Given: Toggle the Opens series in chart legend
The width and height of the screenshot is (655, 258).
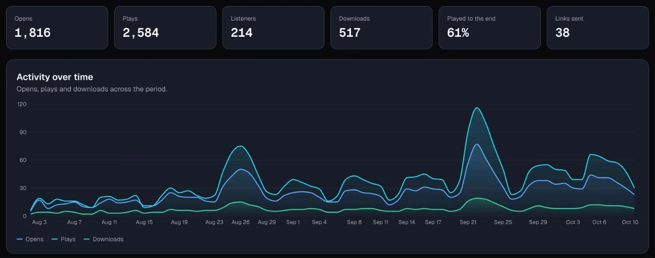Looking at the screenshot, I should 30,239.
